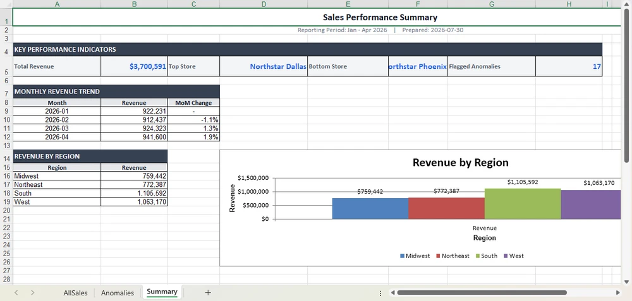Select column H header
632x301 pixels.
[x=569, y=4]
